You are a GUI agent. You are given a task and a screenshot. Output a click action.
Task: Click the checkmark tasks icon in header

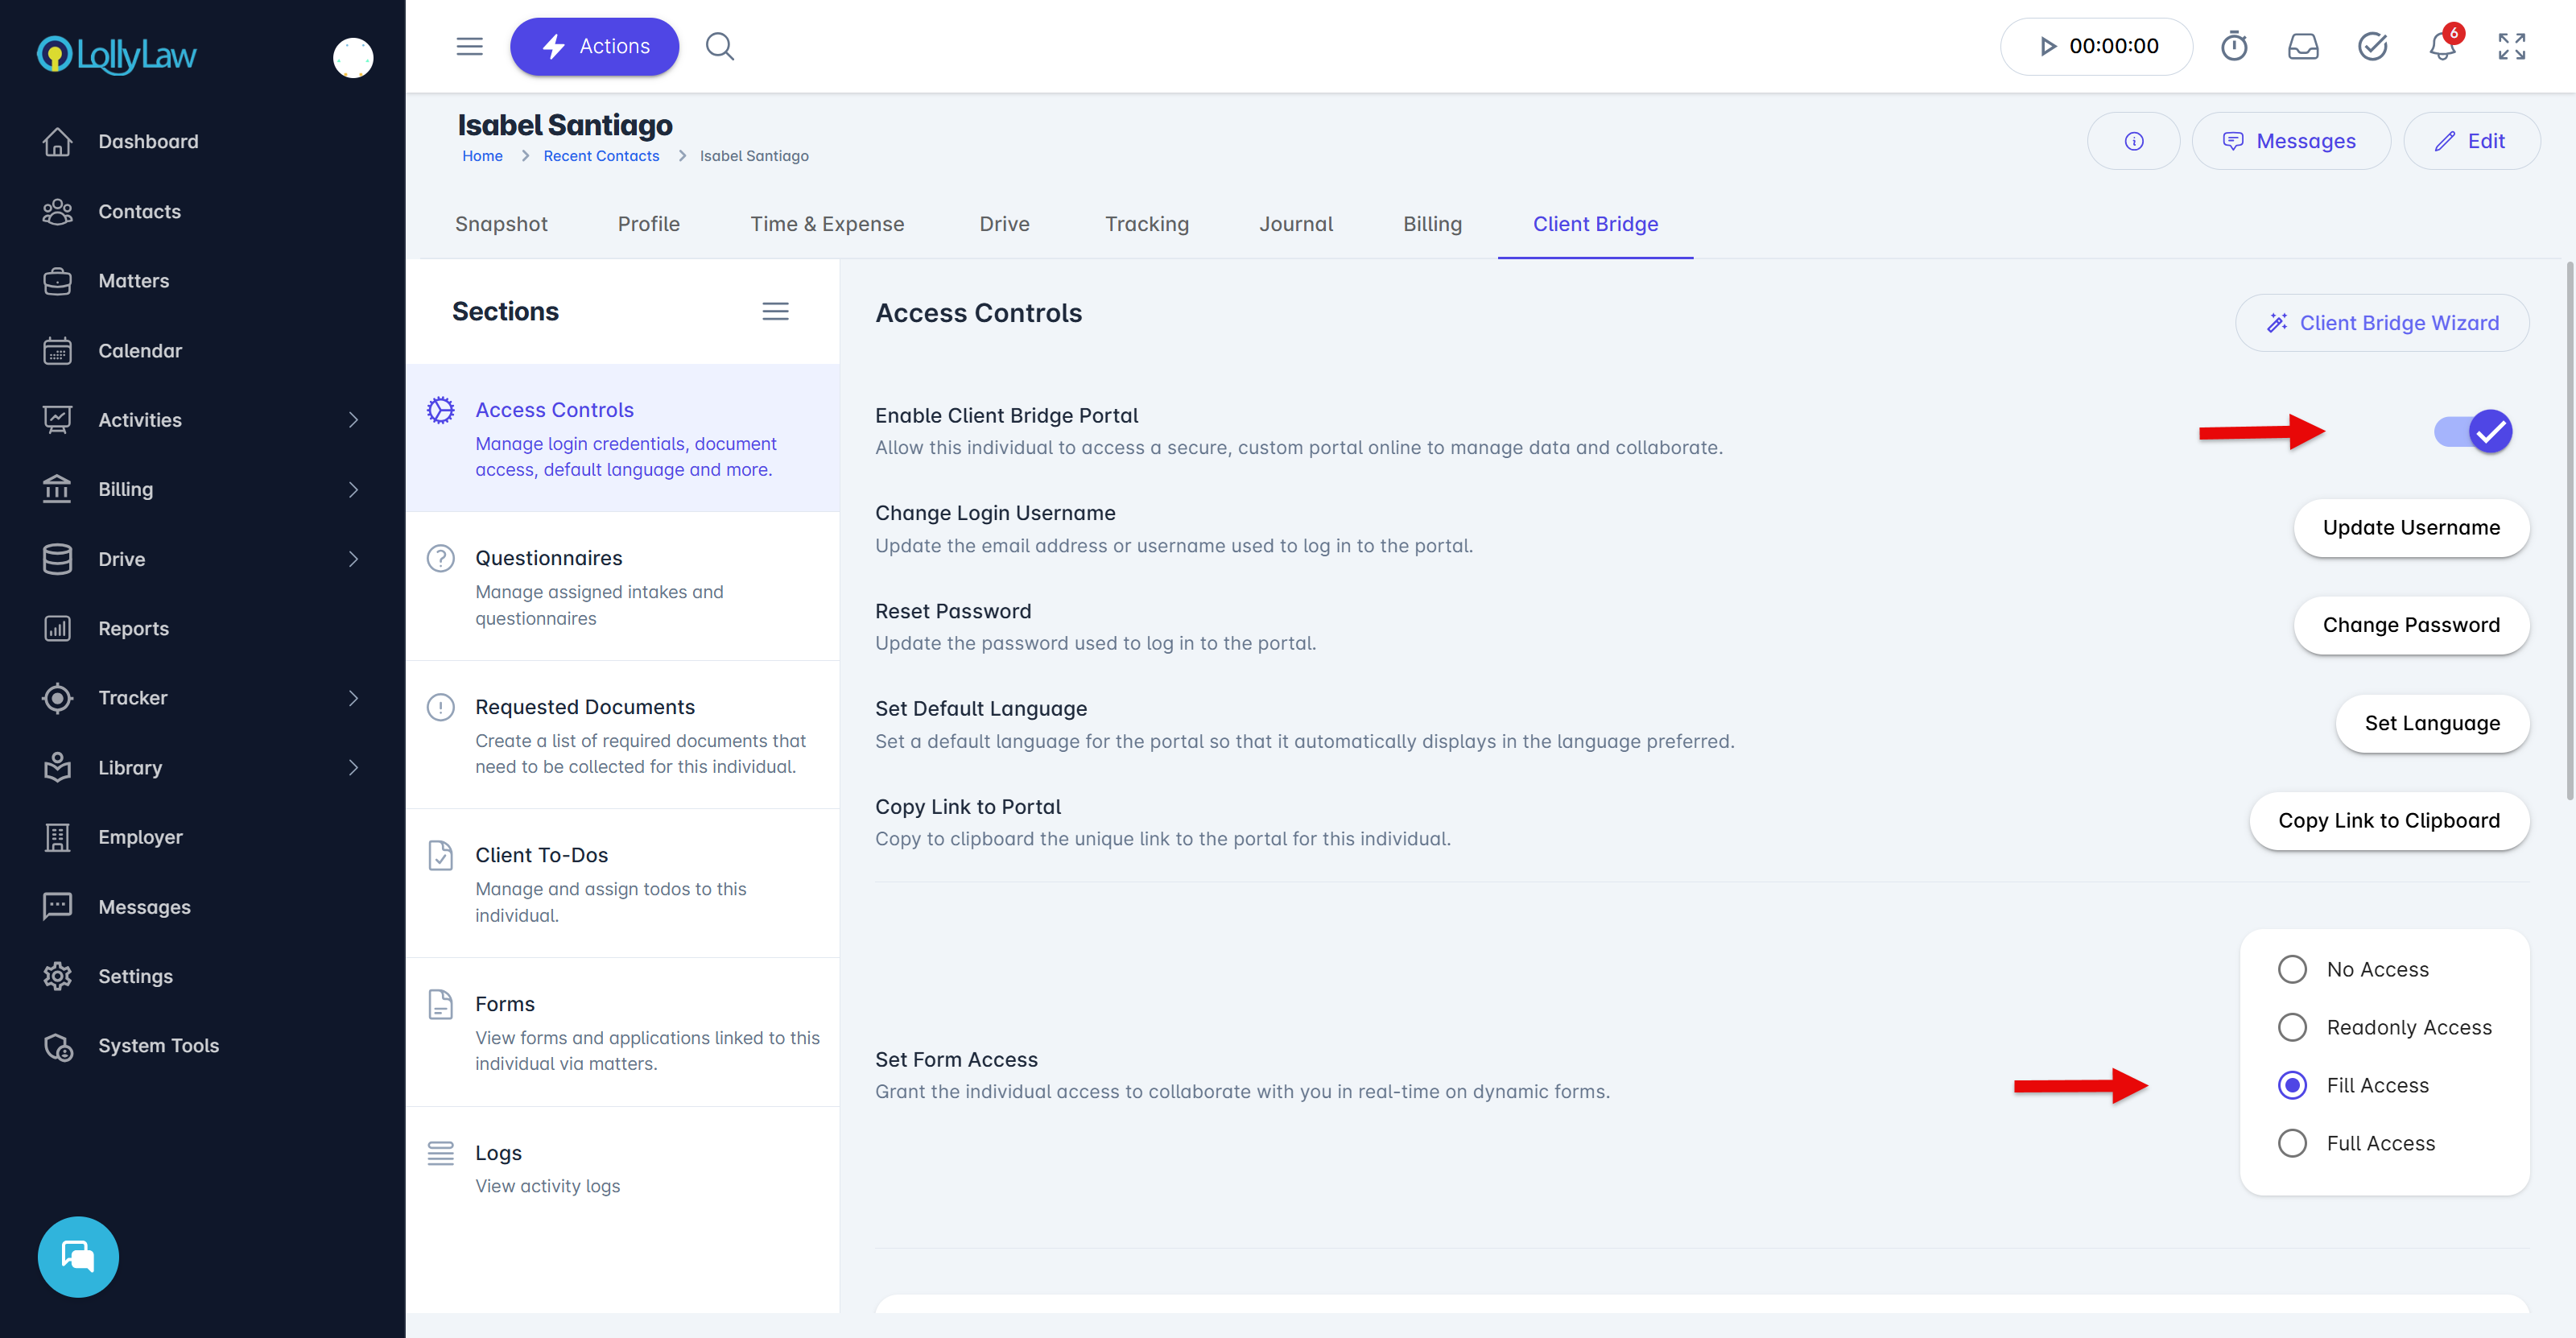tap(2372, 47)
